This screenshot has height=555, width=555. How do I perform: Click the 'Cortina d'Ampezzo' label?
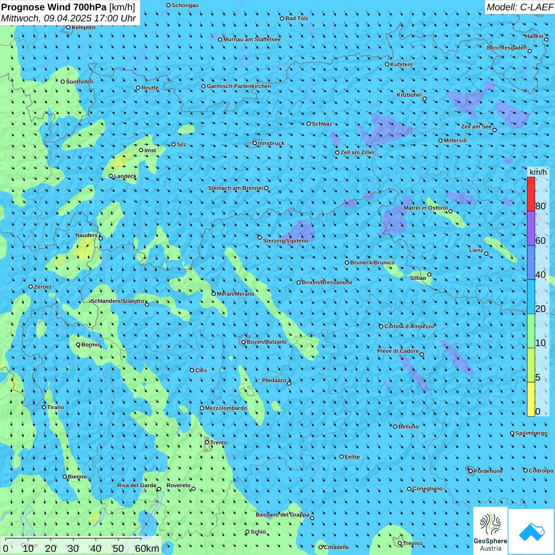click(410, 326)
